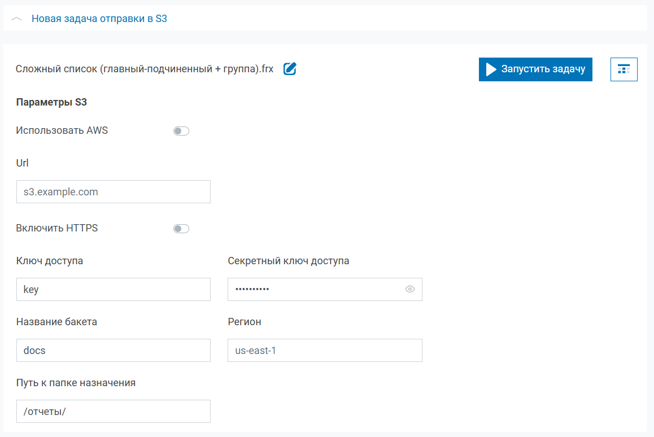Viewport: 654px width, 437px height.
Task: Select the 'Название бакета' field containing docs
Action: 113,350
